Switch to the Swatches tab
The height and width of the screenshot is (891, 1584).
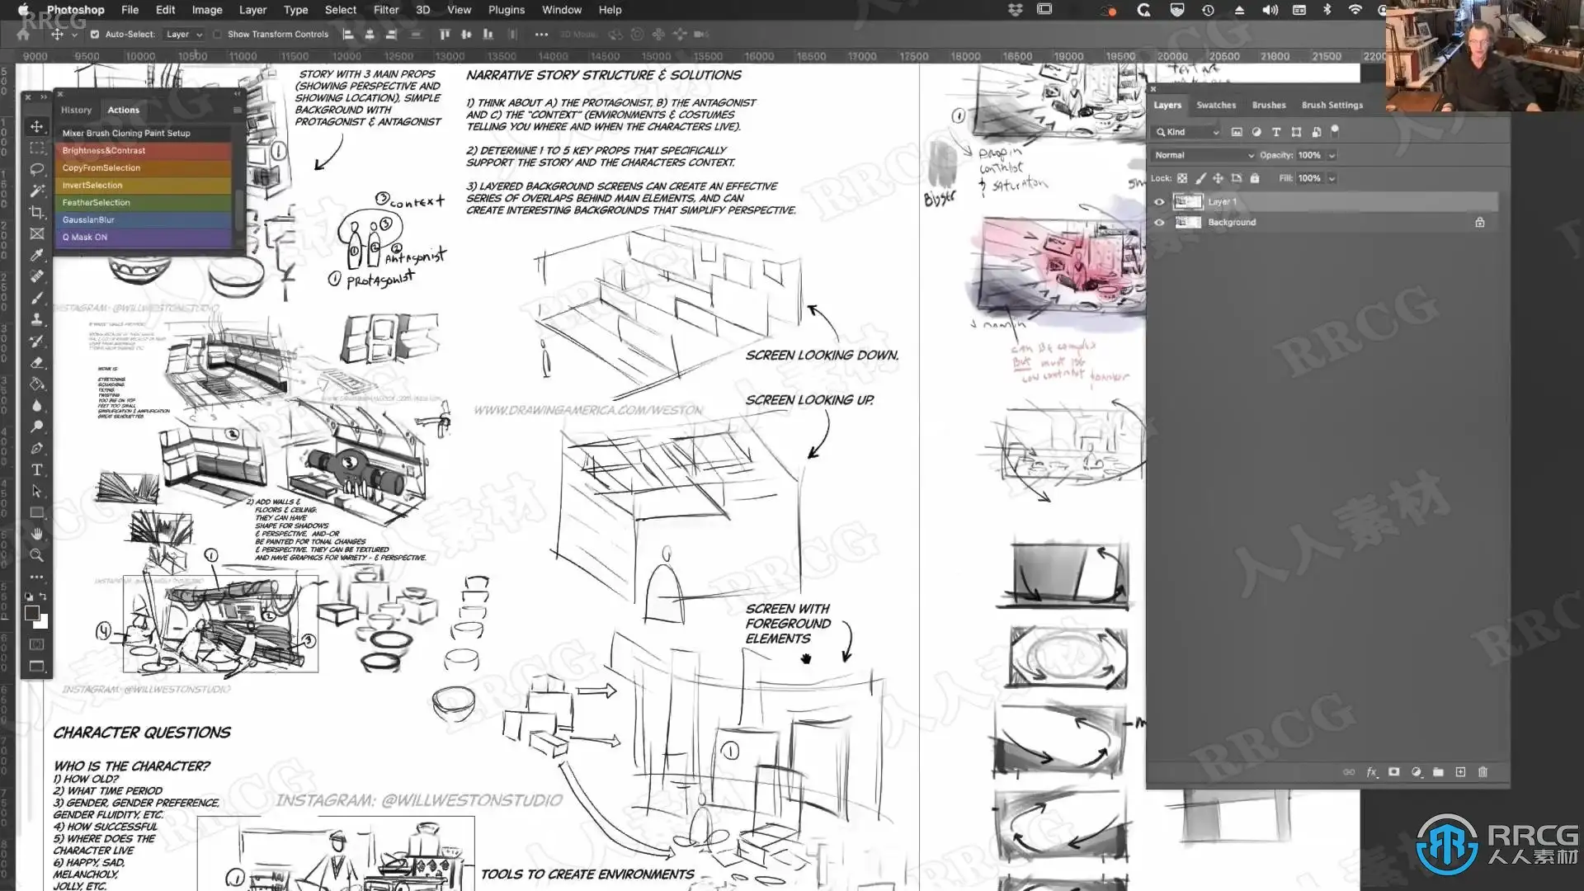click(1216, 105)
